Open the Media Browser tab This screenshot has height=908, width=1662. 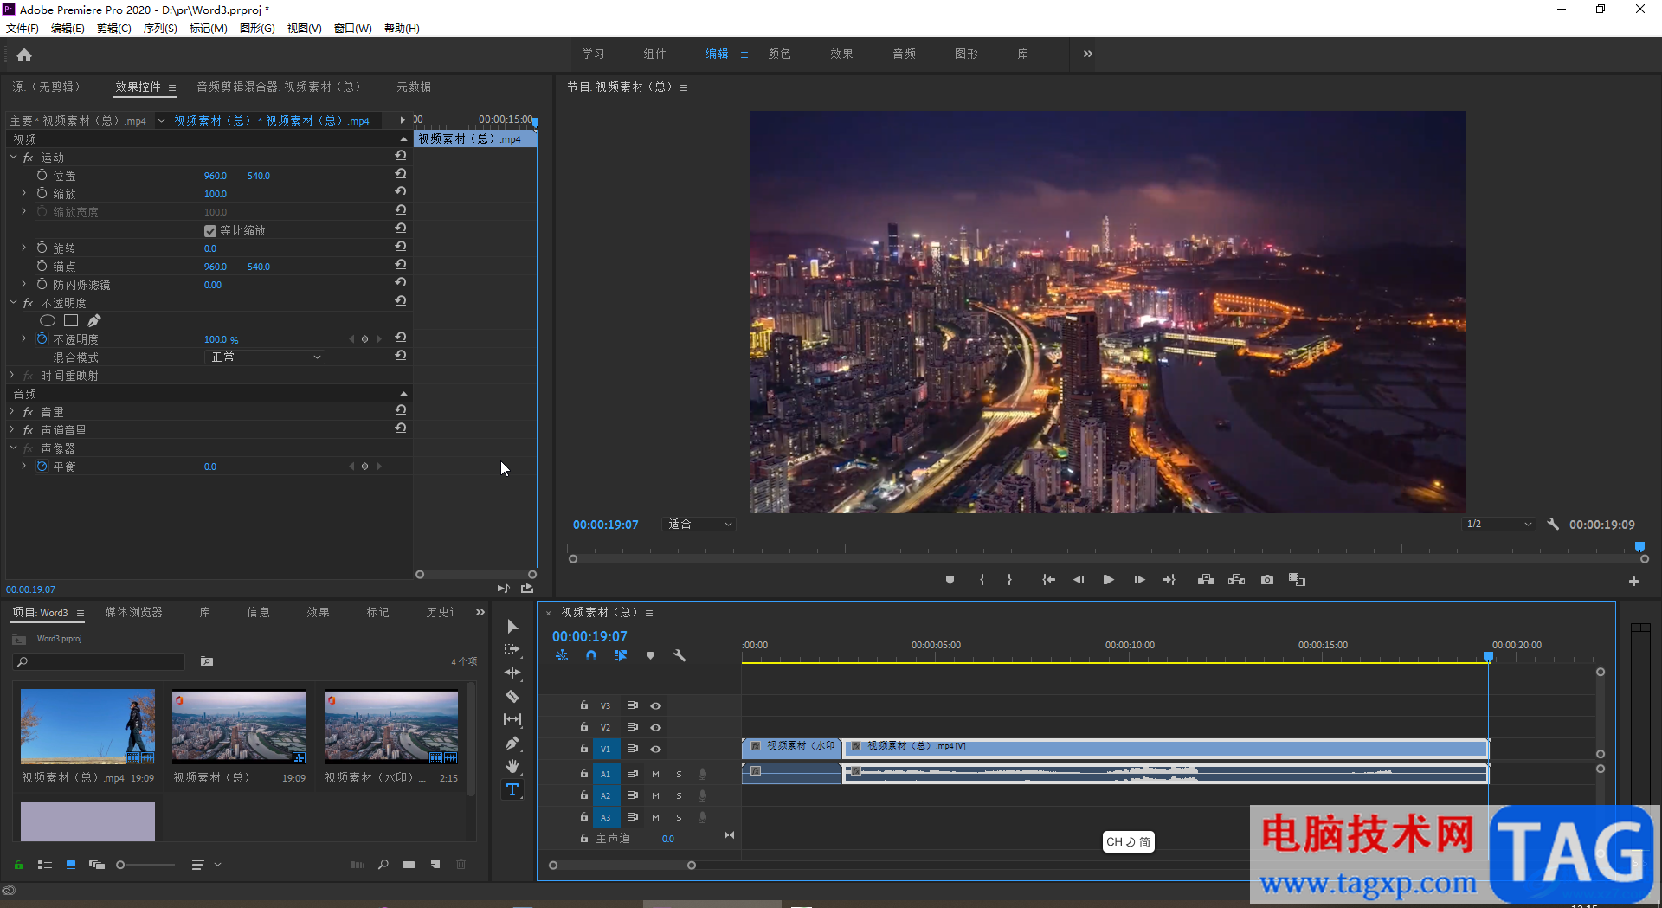click(x=133, y=612)
